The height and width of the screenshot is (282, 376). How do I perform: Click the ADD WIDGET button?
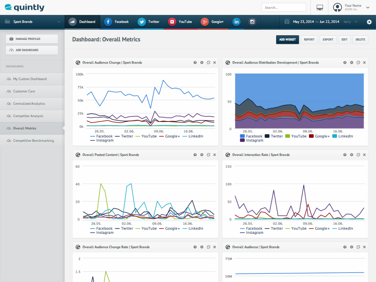pos(287,40)
